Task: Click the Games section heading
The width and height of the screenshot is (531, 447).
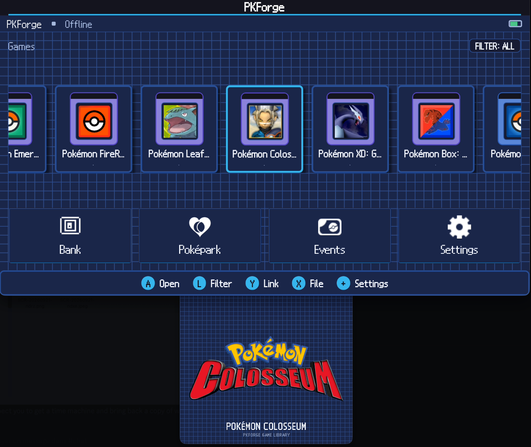Action: coord(21,47)
